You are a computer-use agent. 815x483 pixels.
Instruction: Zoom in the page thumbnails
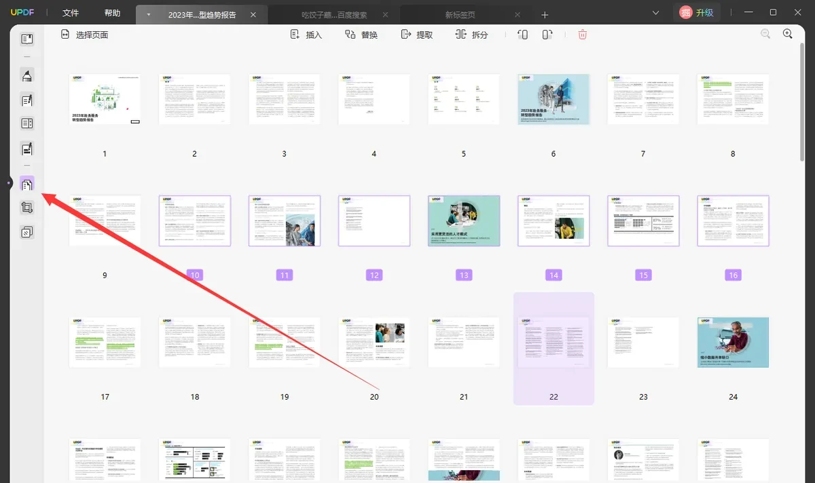coord(788,34)
